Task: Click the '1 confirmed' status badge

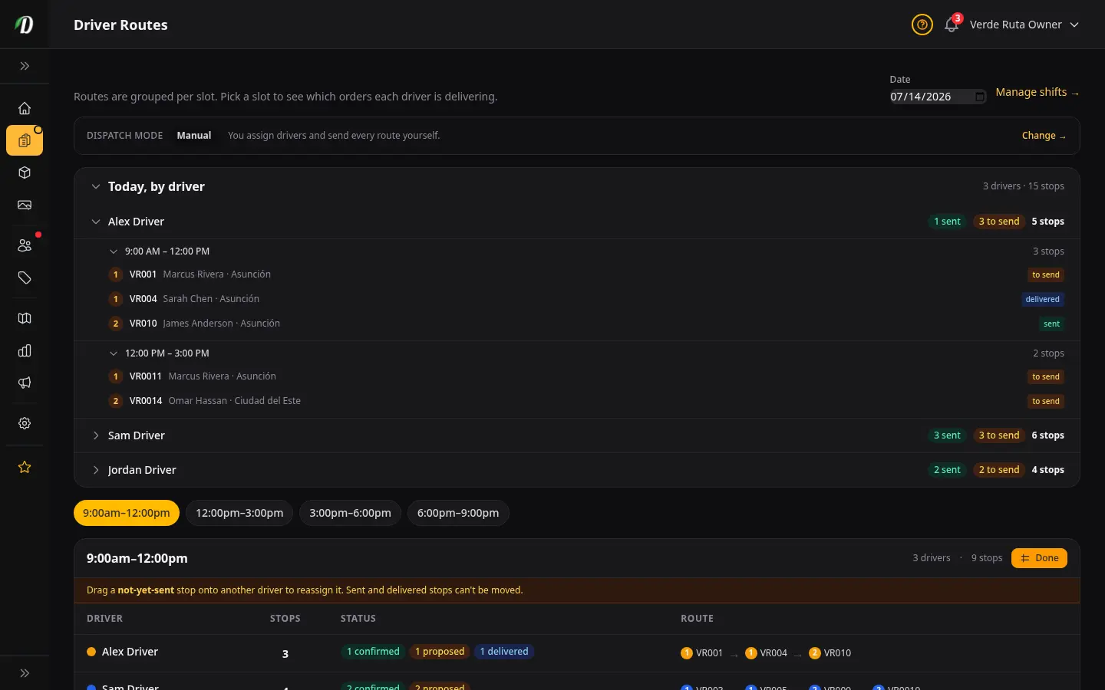Action: [x=373, y=652]
